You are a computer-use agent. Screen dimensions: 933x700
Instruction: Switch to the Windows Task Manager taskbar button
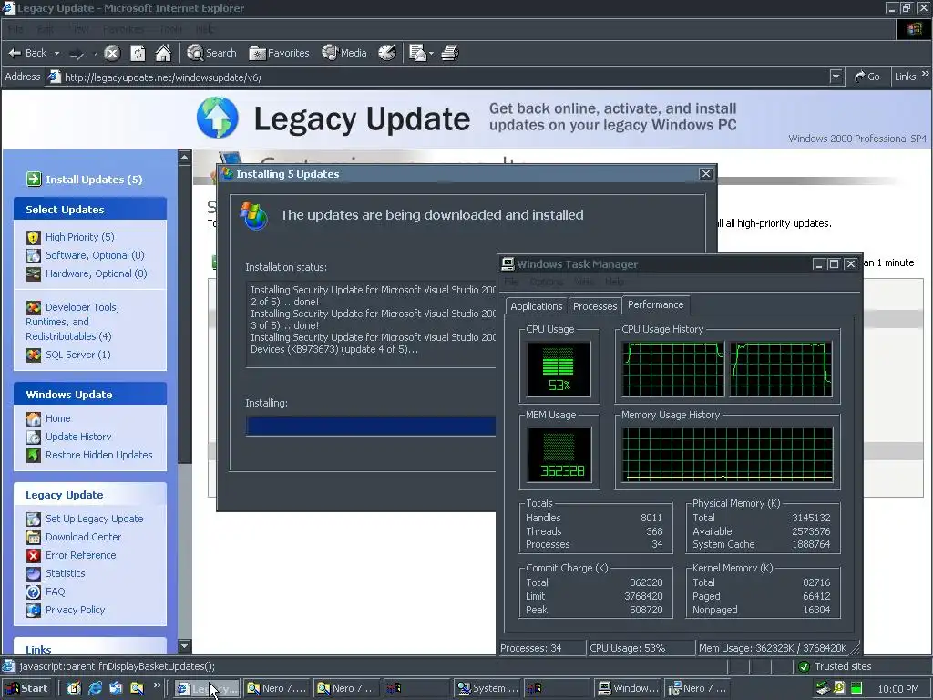coord(629,689)
